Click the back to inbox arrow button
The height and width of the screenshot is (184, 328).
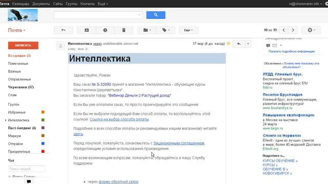64,30
